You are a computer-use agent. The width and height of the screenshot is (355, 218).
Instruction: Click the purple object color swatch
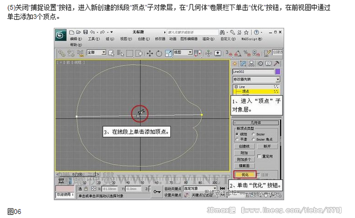point(277,72)
